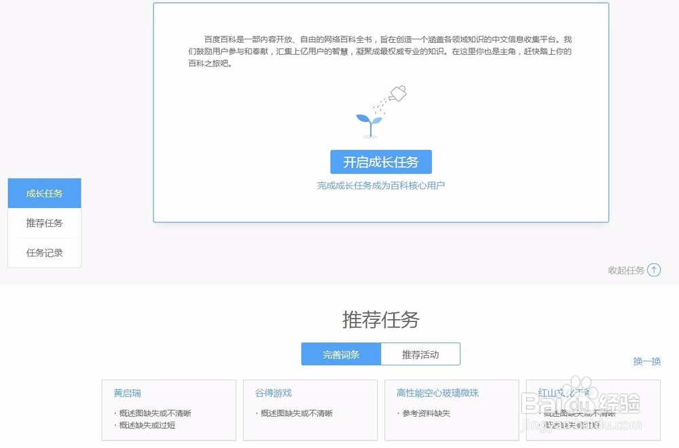The image size is (679, 448).
Task: Switch to the 完善词条 tab
Action: point(341,354)
